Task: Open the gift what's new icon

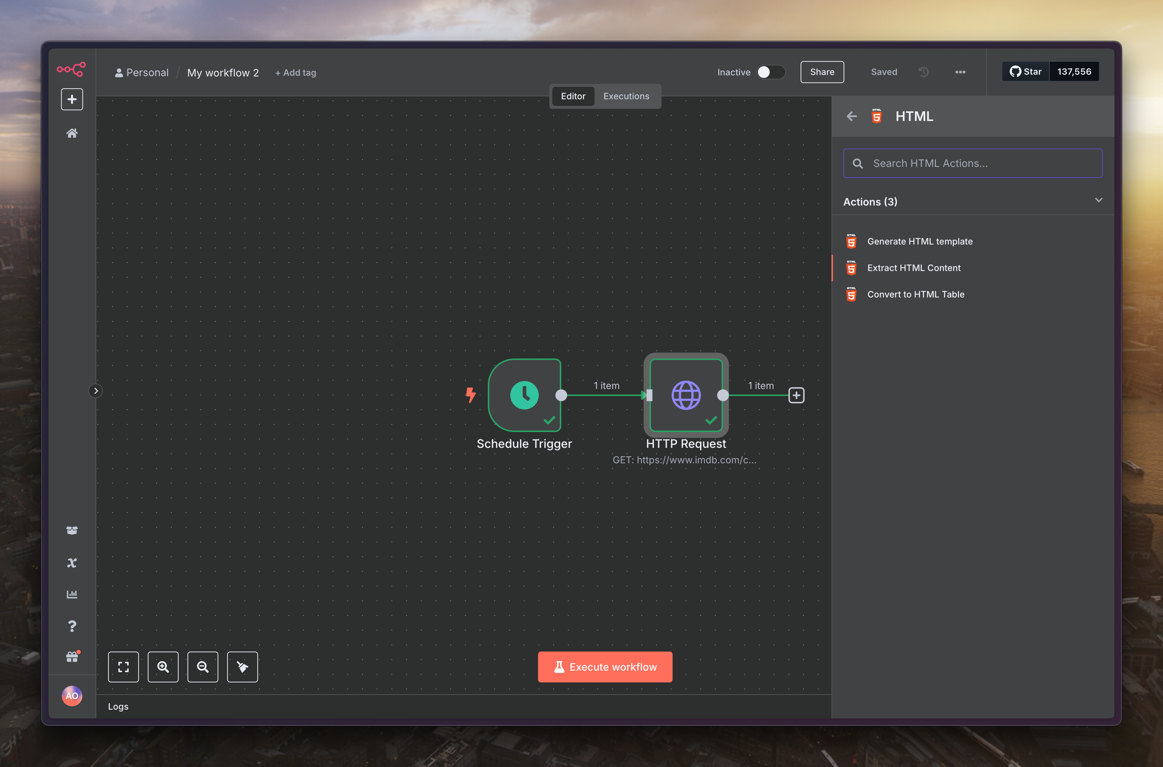Action: click(x=72, y=657)
